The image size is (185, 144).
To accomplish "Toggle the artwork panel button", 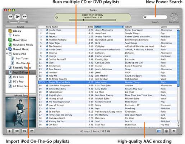I will (32, 131).
